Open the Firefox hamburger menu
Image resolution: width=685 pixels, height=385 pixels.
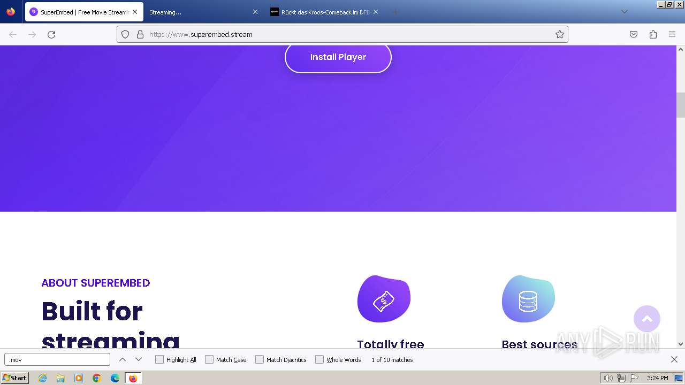coord(672,34)
